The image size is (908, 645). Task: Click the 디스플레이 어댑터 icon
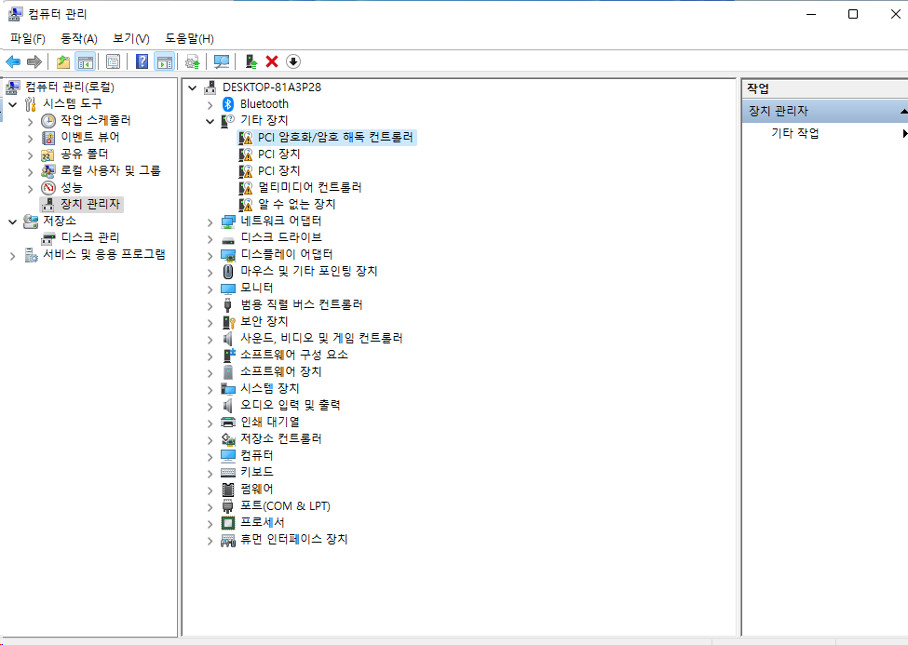point(228,255)
